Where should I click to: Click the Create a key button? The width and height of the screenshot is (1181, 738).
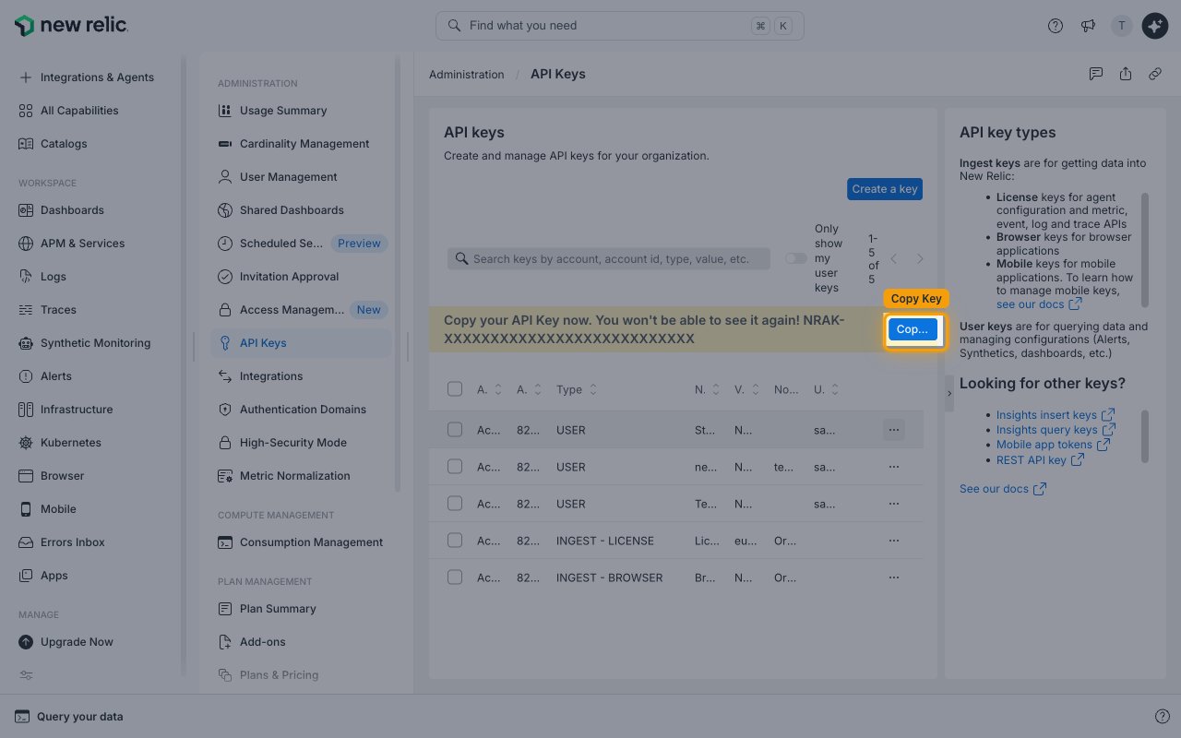coord(885,189)
